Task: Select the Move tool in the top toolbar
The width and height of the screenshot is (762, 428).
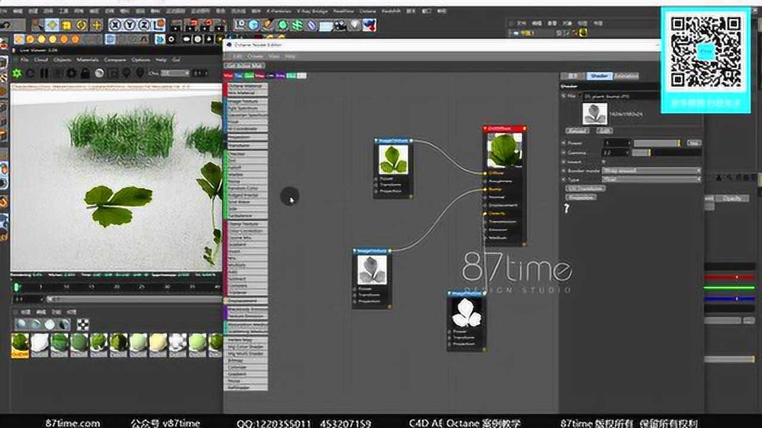Action: [52, 25]
